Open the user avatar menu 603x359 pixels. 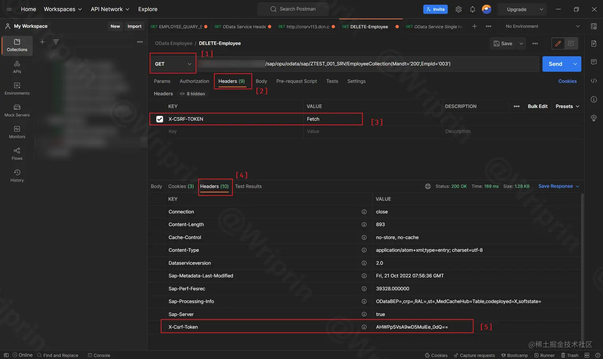coord(487,9)
